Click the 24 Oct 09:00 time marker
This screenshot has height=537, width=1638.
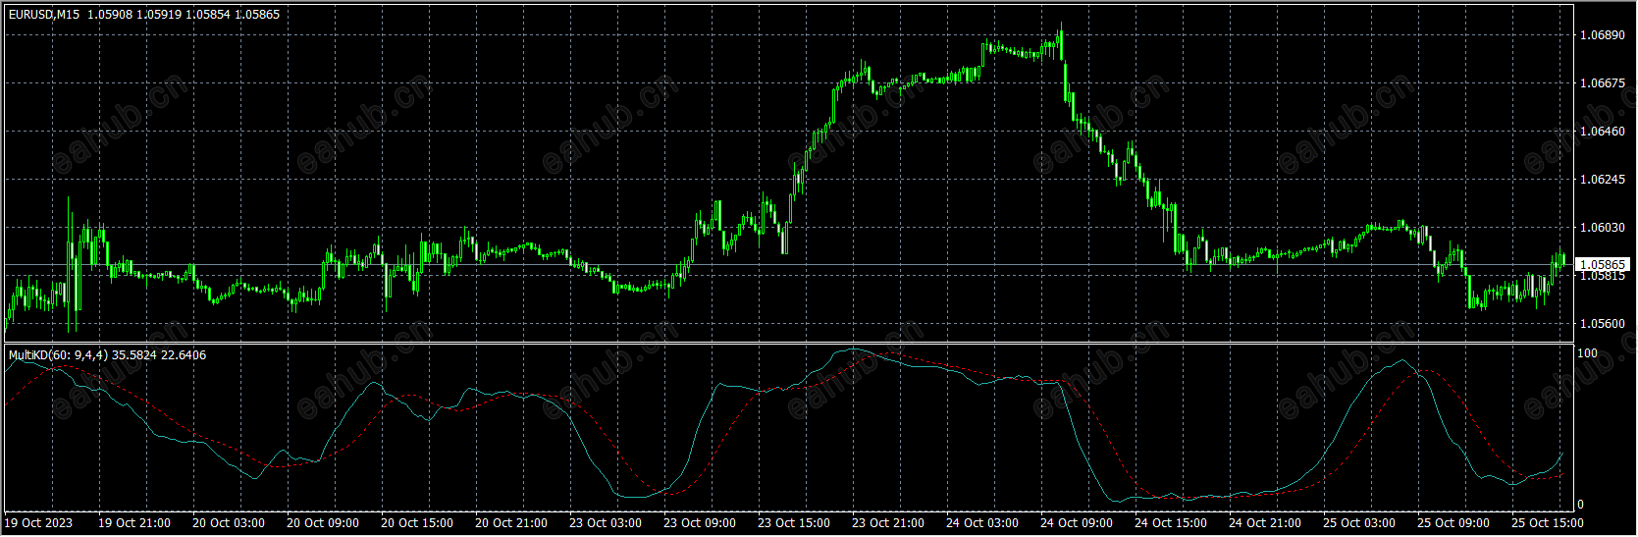[1077, 523]
